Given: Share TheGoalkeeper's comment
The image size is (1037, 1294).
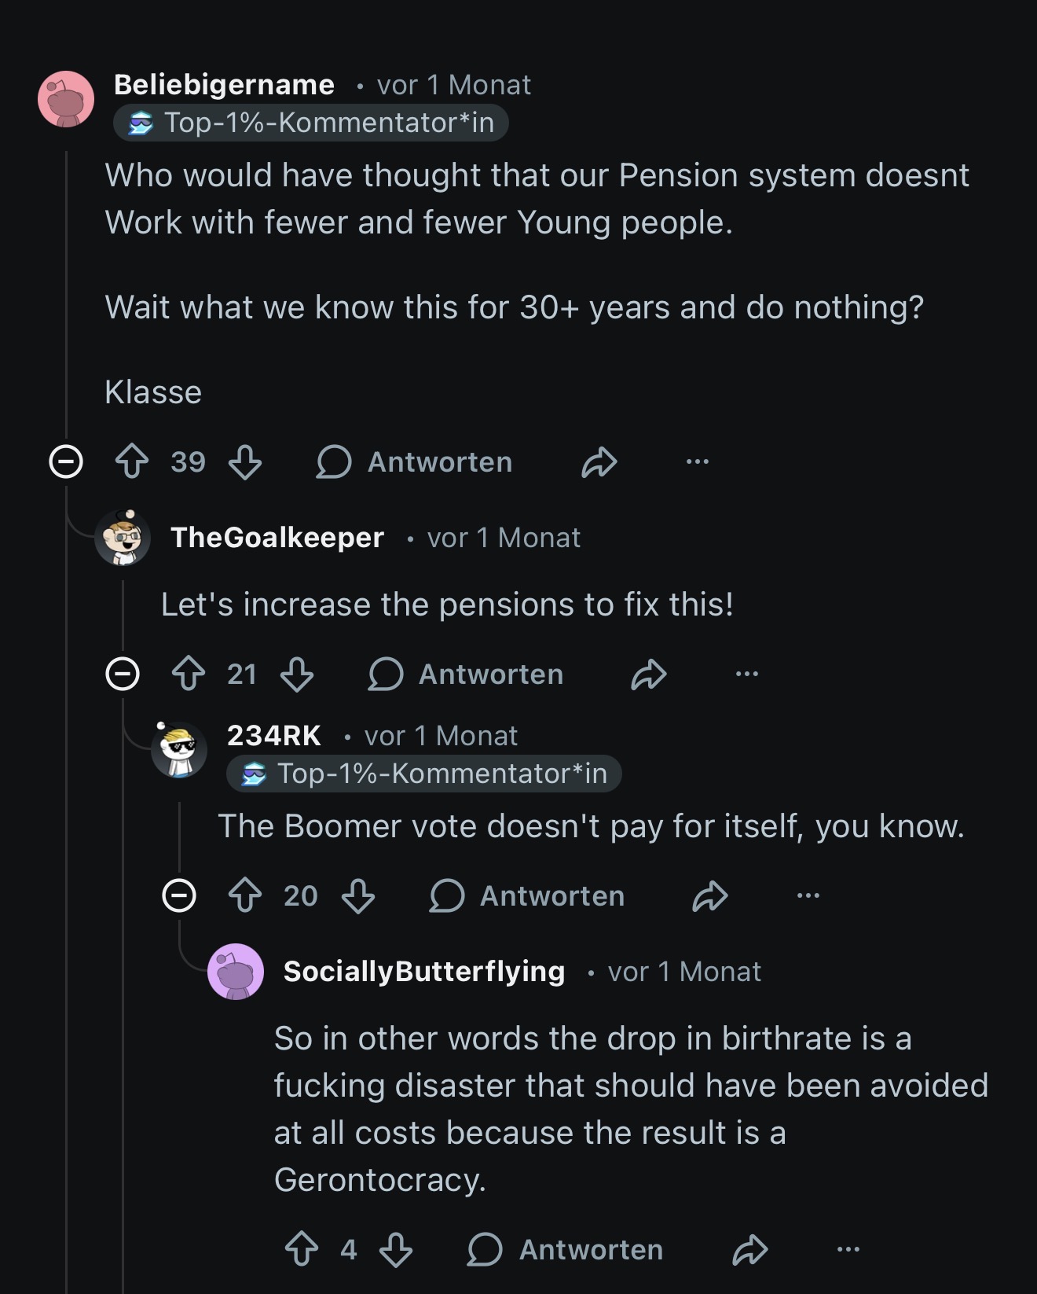Looking at the screenshot, I should (x=649, y=675).
